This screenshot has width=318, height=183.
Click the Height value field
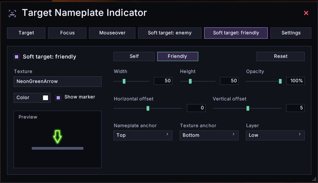(229, 81)
